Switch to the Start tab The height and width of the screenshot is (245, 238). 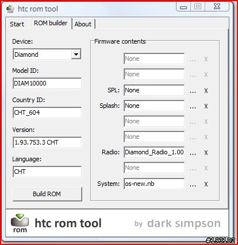click(17, 24)
